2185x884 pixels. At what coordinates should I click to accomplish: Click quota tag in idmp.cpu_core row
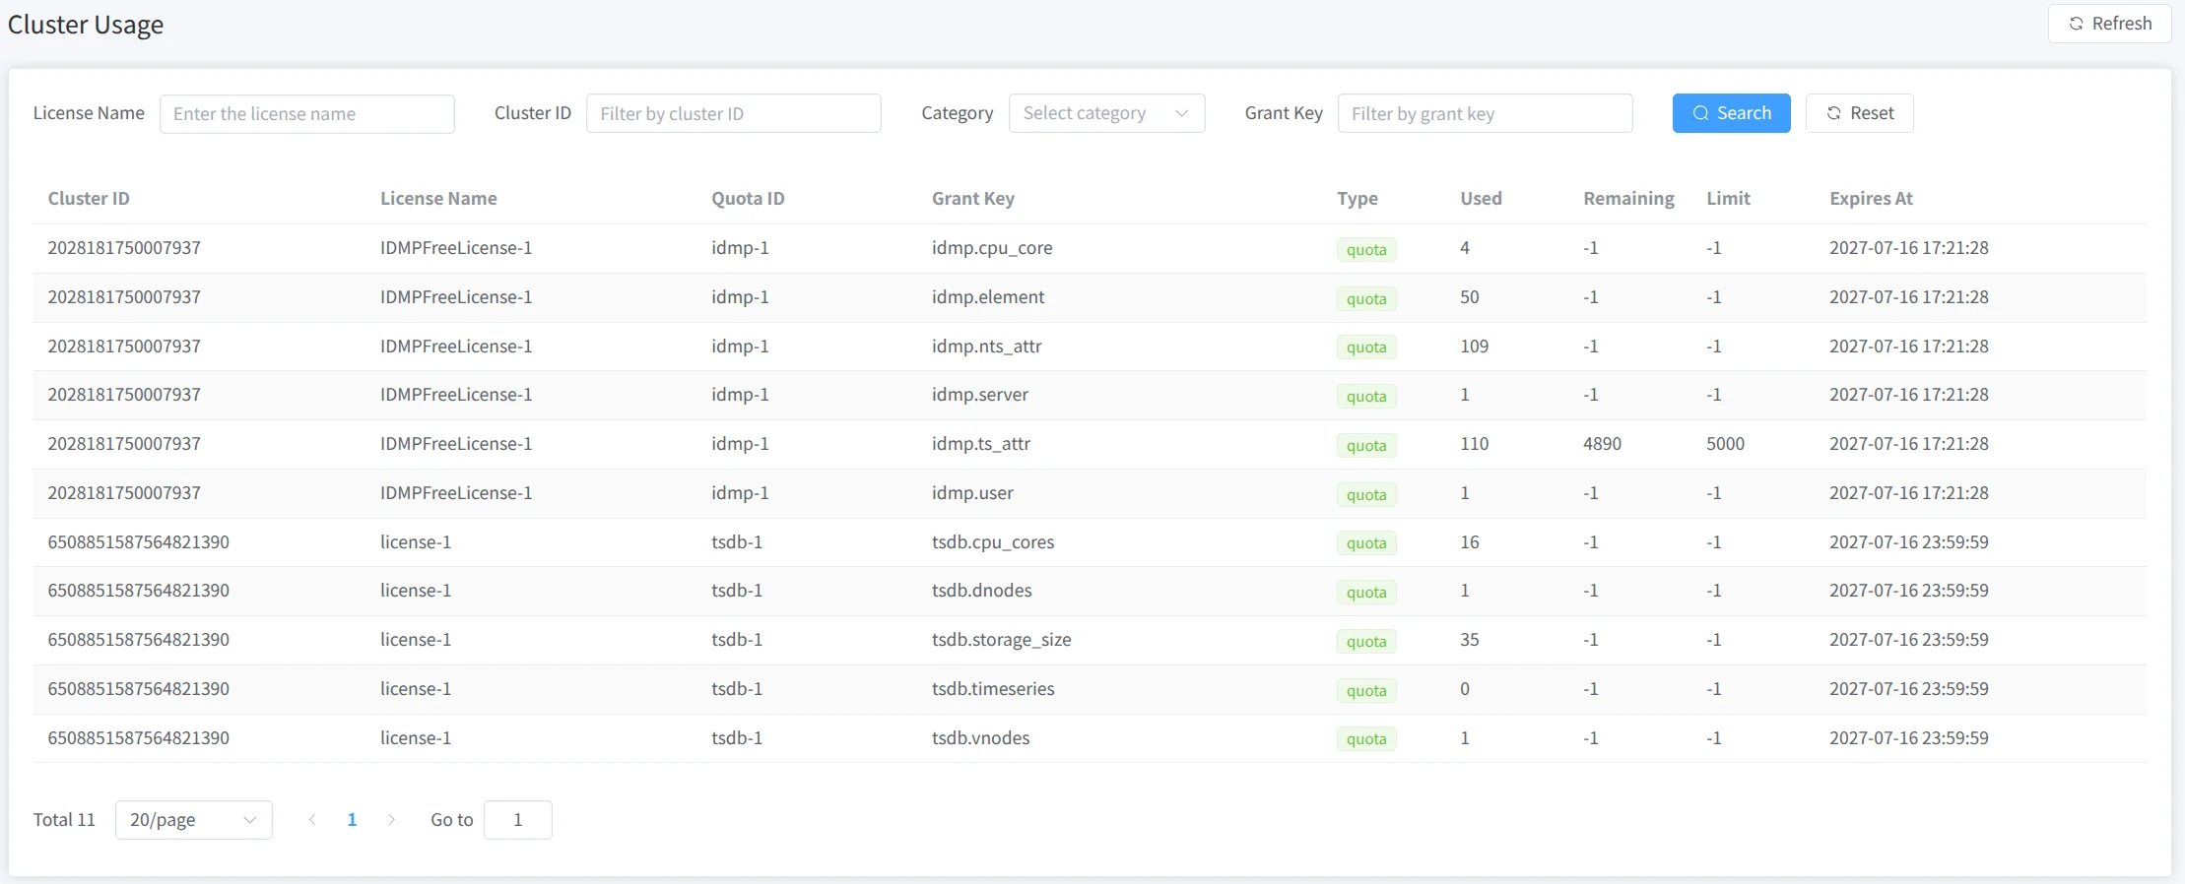[1366, 249]
